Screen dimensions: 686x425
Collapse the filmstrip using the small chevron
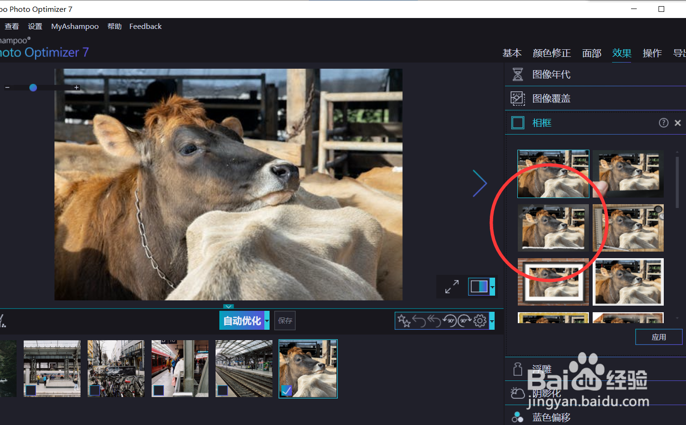[228, 307]
